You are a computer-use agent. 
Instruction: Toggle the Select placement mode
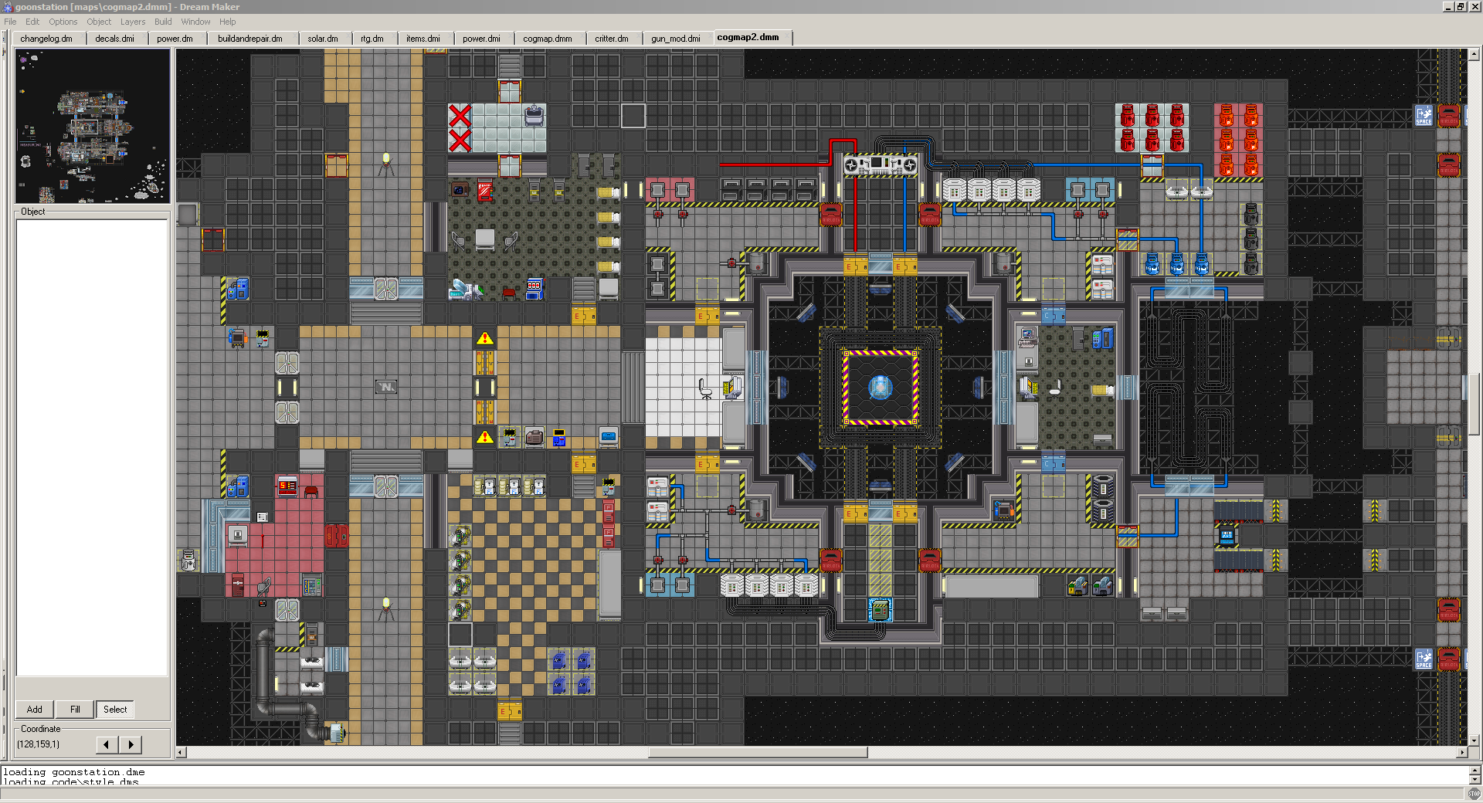pyautogui.click(x=115, y=710)
